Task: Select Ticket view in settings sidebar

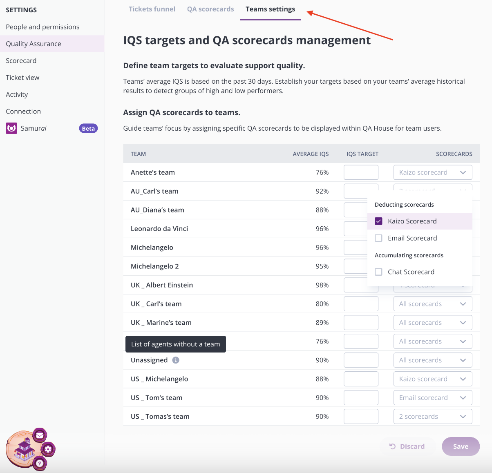Action: [22, 78]
